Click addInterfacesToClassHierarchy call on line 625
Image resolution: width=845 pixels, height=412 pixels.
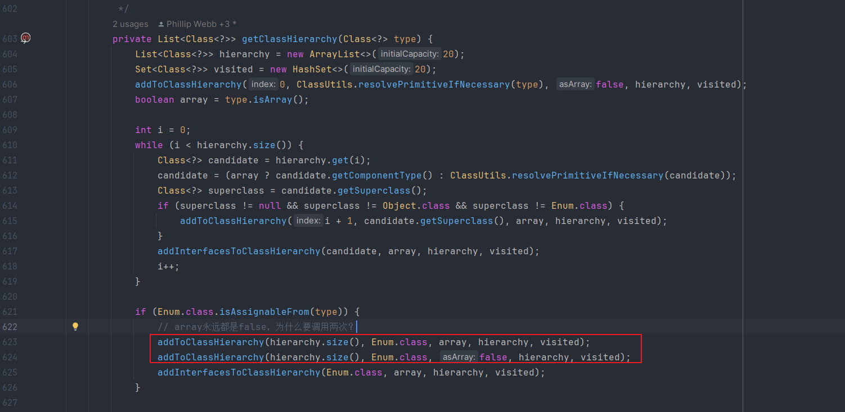pos(239,372)
